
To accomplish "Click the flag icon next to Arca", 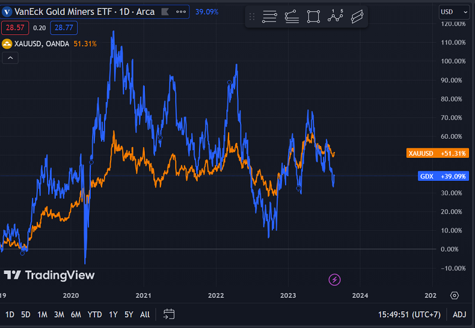I will click(166, 12).
